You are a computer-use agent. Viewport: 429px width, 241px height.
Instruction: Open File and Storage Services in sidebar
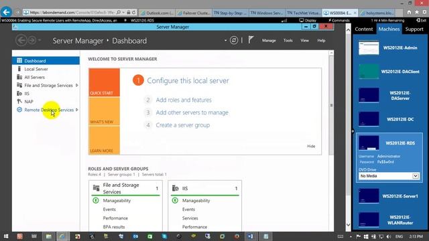click(x=48, y=85)
